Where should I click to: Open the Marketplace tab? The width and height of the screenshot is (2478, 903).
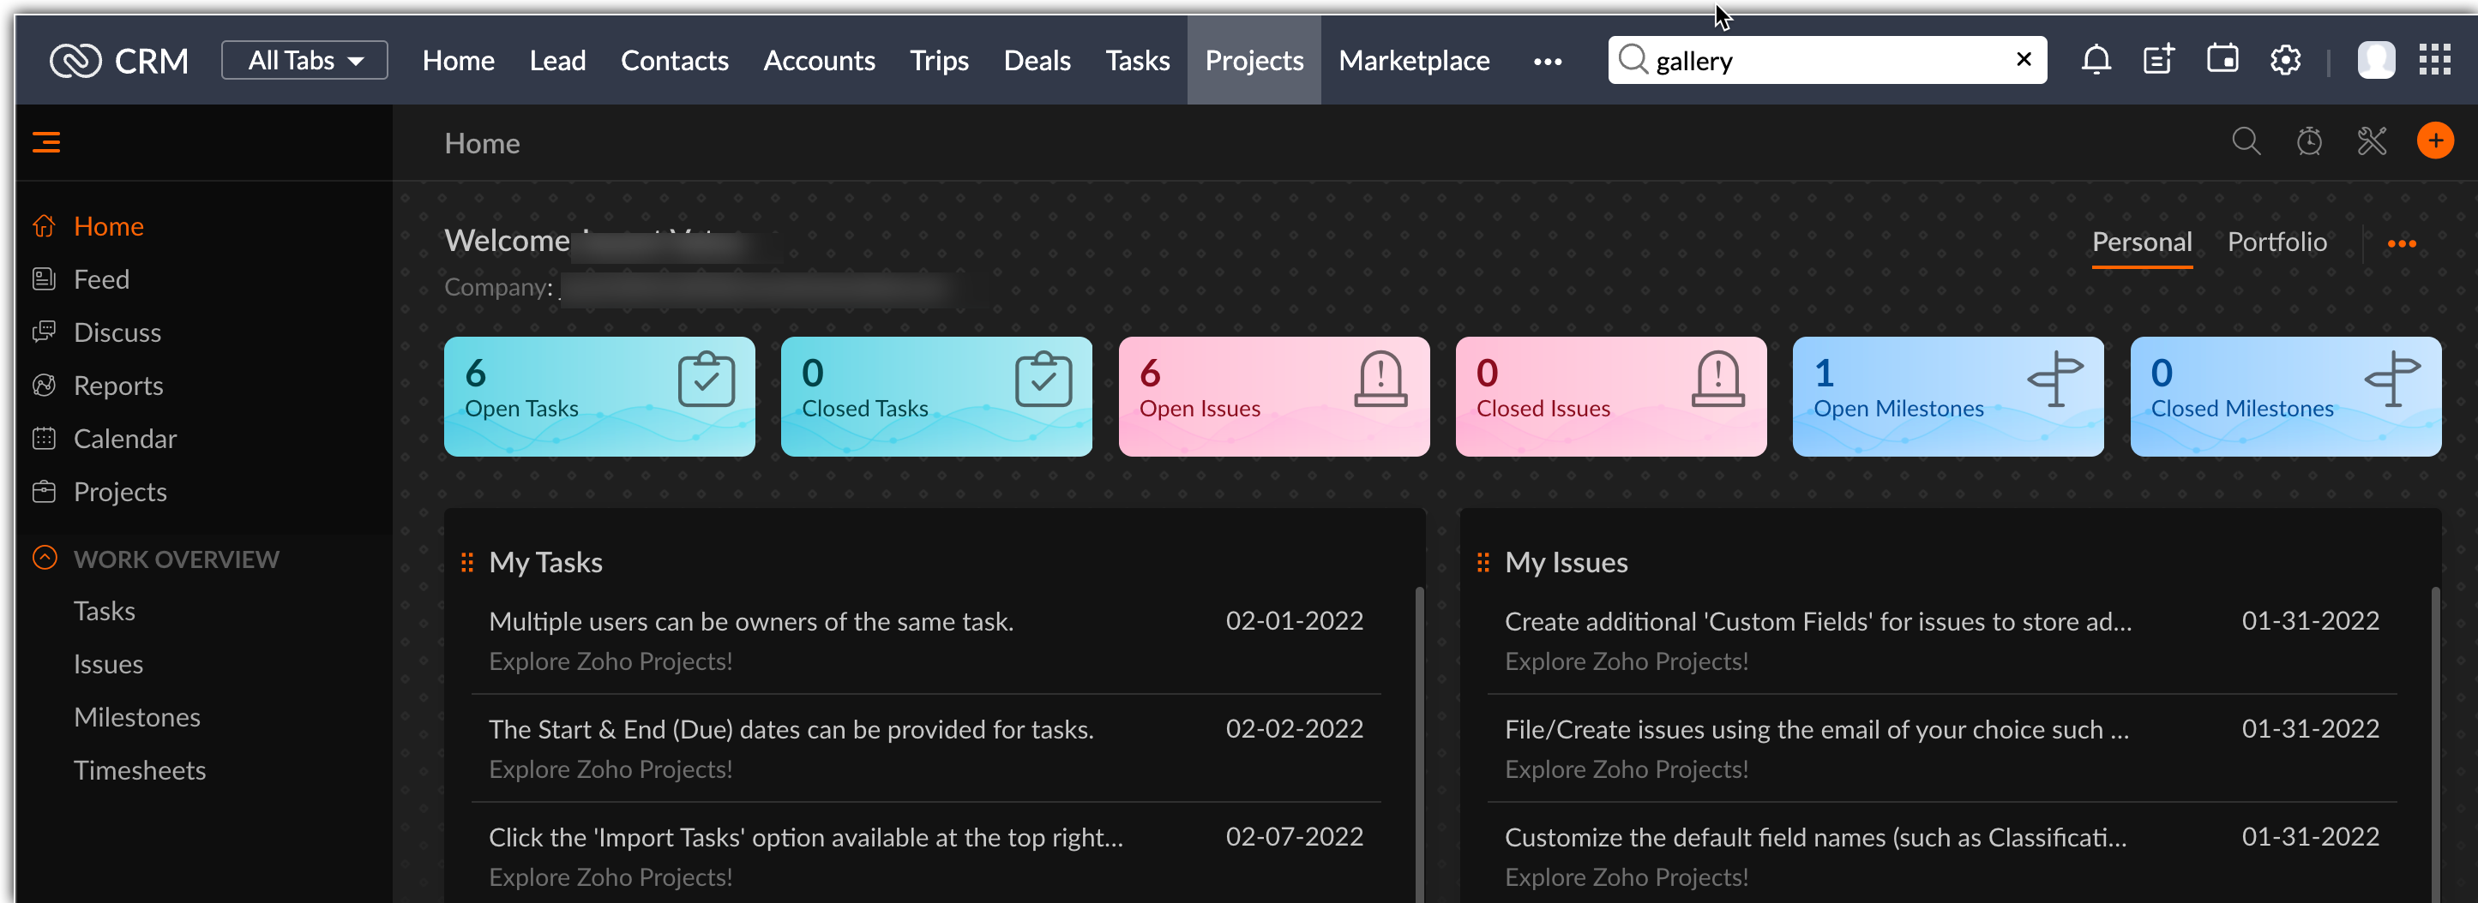(x=1413, y=61)
